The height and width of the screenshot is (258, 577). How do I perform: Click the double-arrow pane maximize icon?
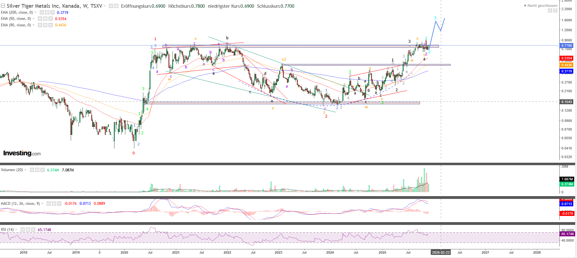(x=555, y=11)
